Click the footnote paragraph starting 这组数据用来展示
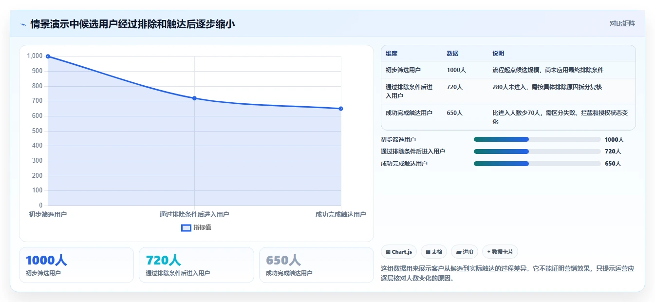655x302 pixels. click(507, 274)
